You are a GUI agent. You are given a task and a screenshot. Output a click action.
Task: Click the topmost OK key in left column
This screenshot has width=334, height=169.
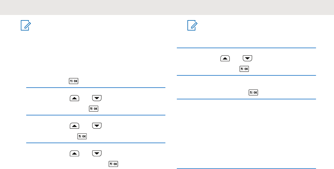(x=74, y=81)
